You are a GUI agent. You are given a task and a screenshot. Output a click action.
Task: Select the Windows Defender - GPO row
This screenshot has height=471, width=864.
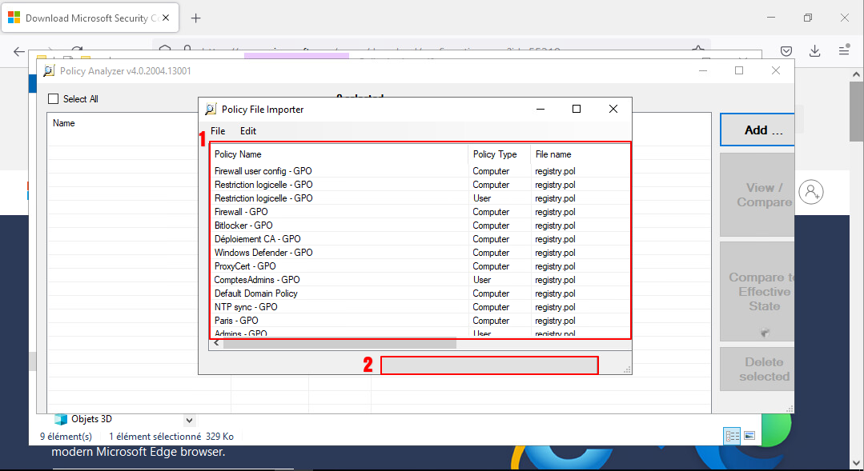(x=263, y=253)
